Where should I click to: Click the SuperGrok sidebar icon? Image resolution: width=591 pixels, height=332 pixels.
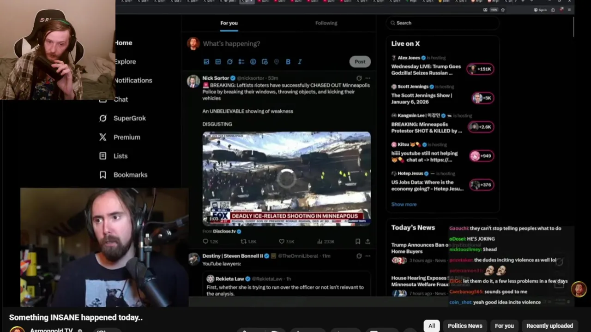(x=103, y=118)
